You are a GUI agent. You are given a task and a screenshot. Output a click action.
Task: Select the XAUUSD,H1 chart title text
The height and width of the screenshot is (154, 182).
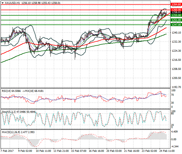(12, 3)
